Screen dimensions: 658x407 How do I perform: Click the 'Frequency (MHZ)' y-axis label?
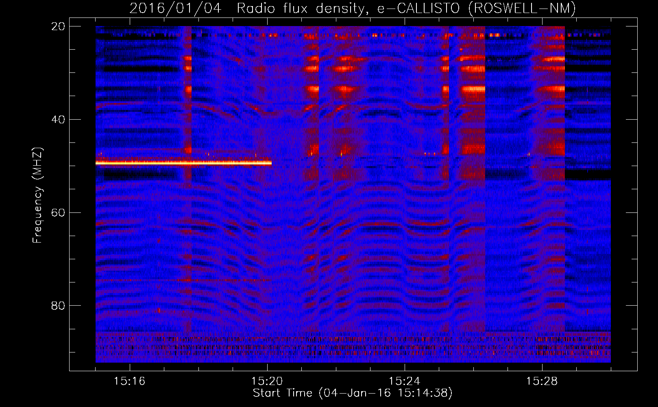37,195
